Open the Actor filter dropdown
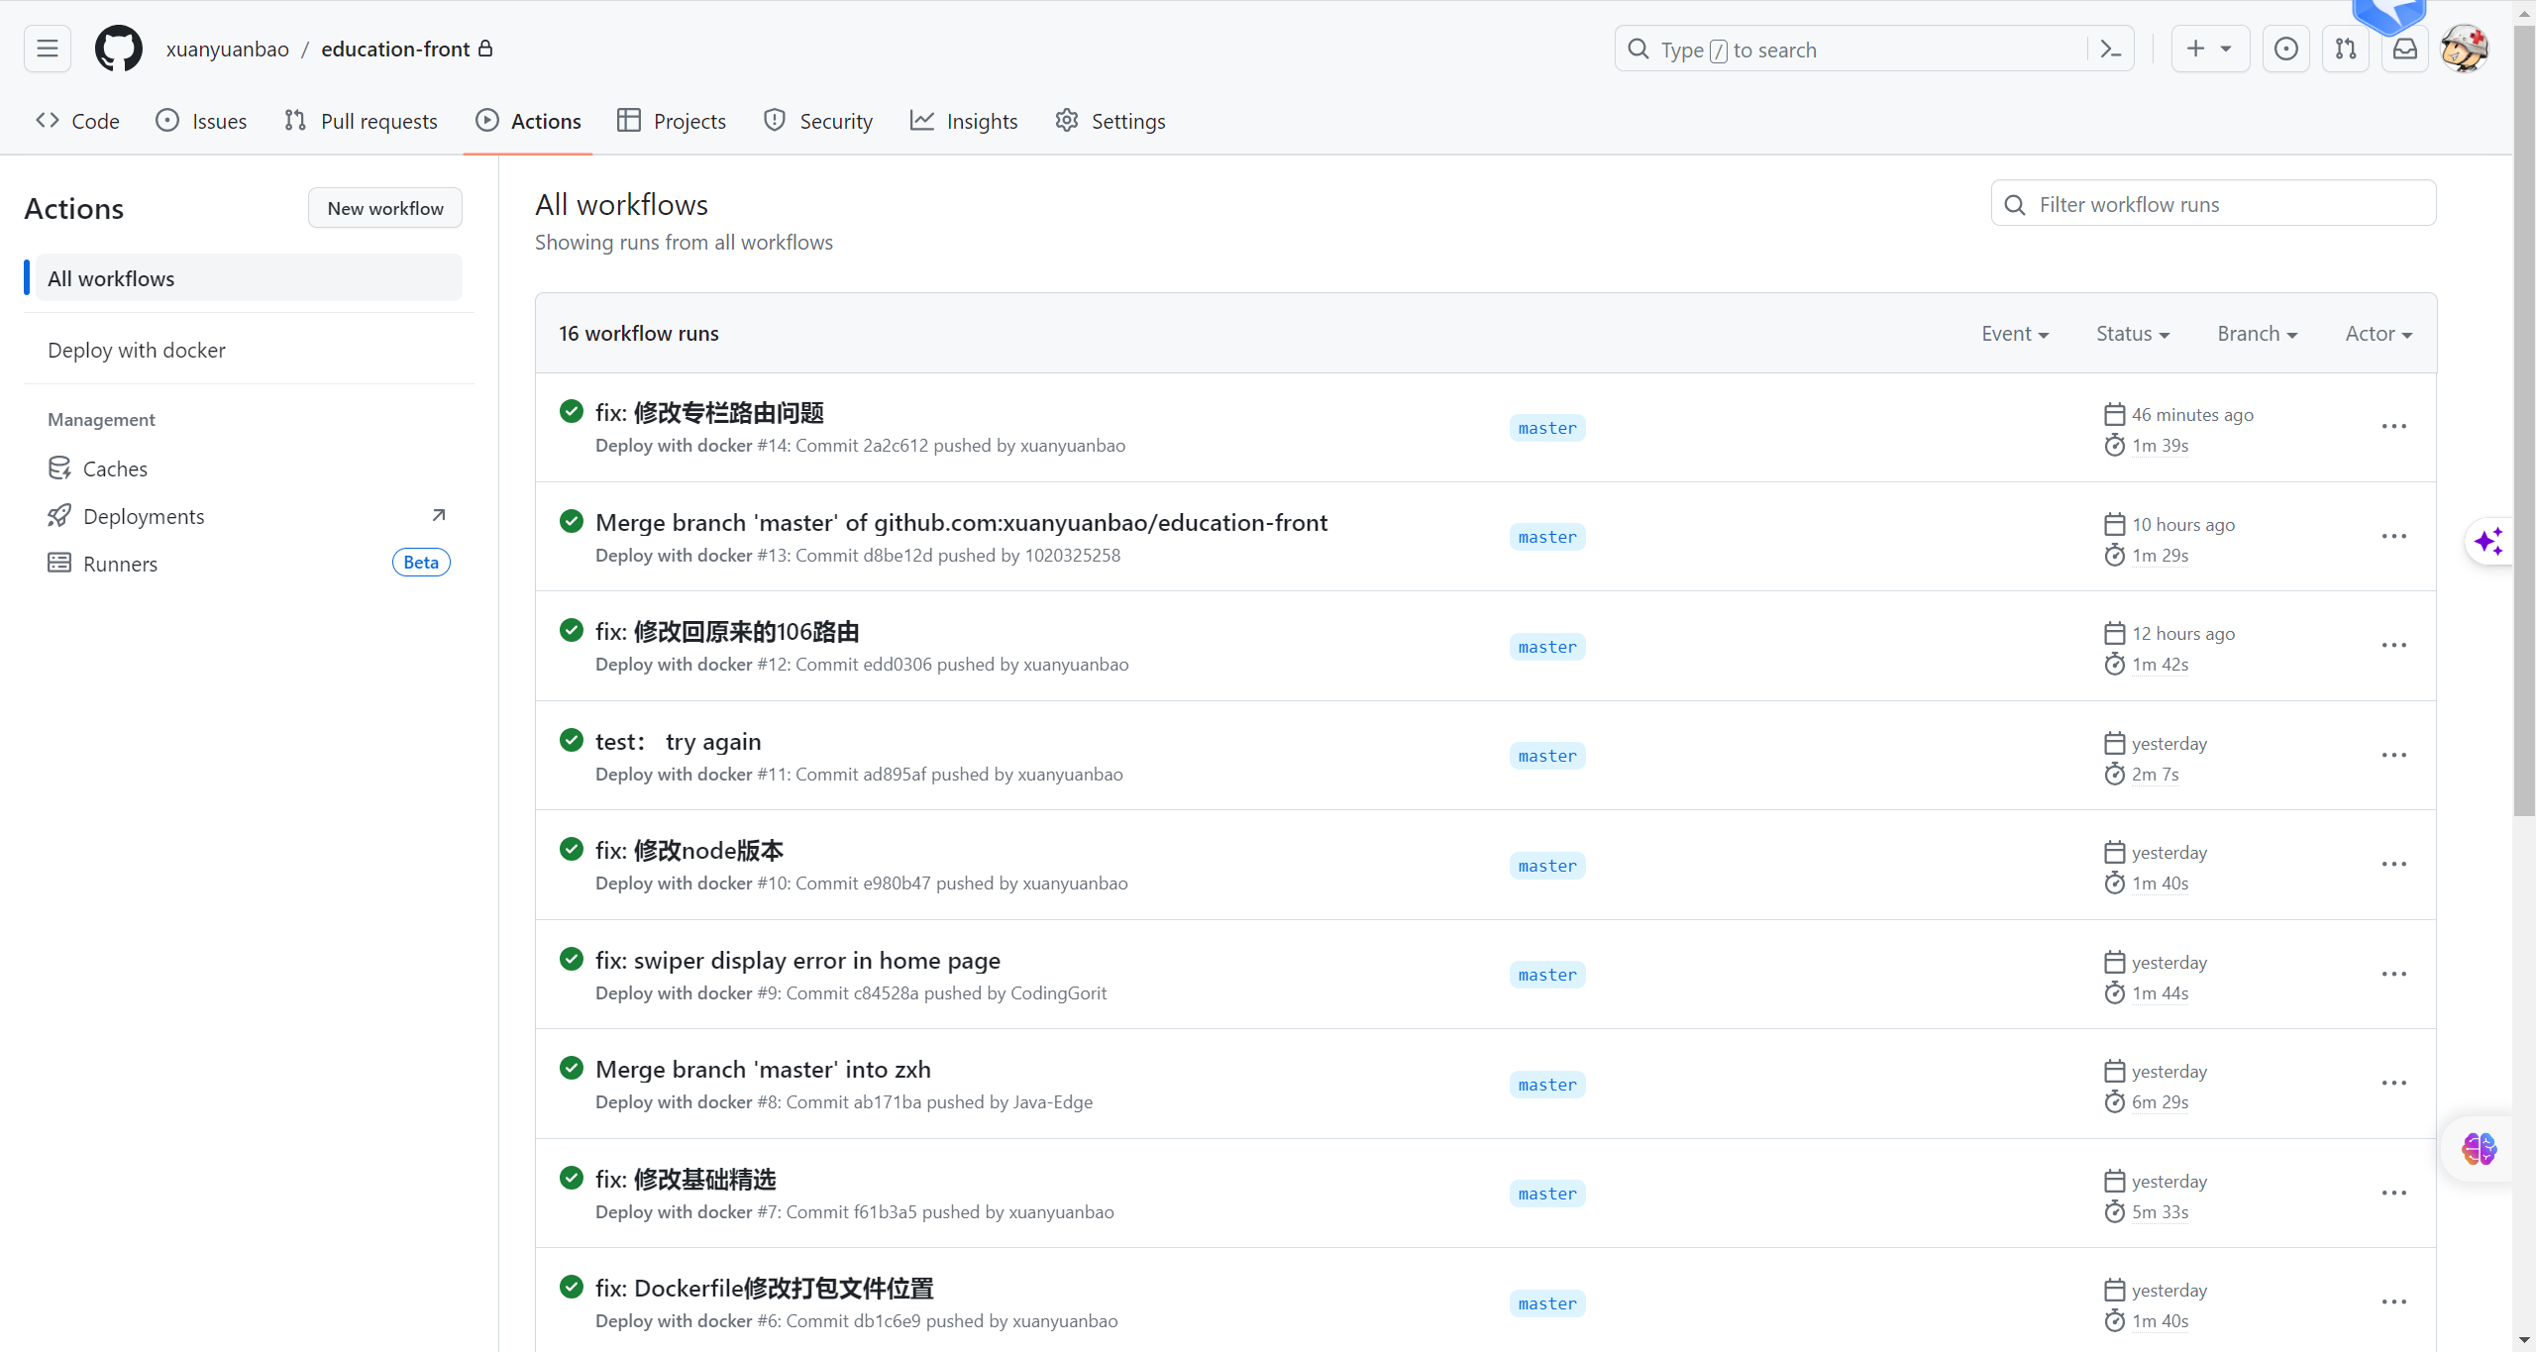The width and height of the screenshot is (2536, 1352). tap(2377, 334)
